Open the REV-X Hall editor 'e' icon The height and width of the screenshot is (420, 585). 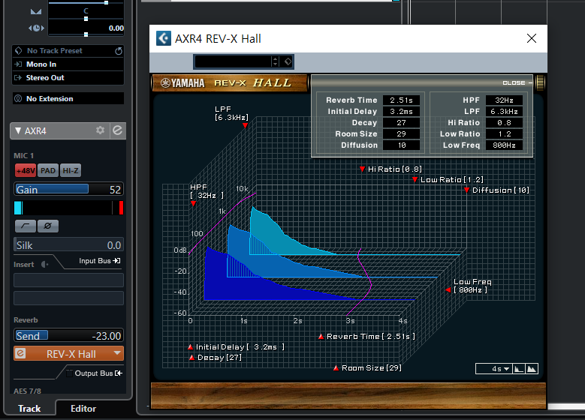[20, 353]
